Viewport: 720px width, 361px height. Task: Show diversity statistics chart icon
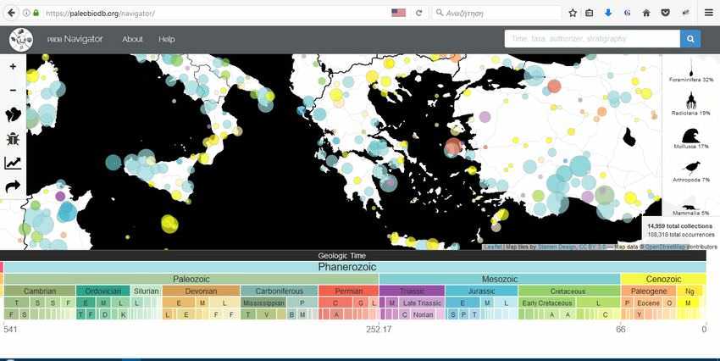[x=13, y=163]
